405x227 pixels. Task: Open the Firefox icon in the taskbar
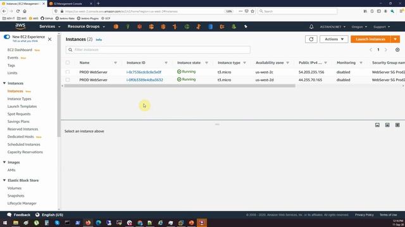(x=88, y=223)
